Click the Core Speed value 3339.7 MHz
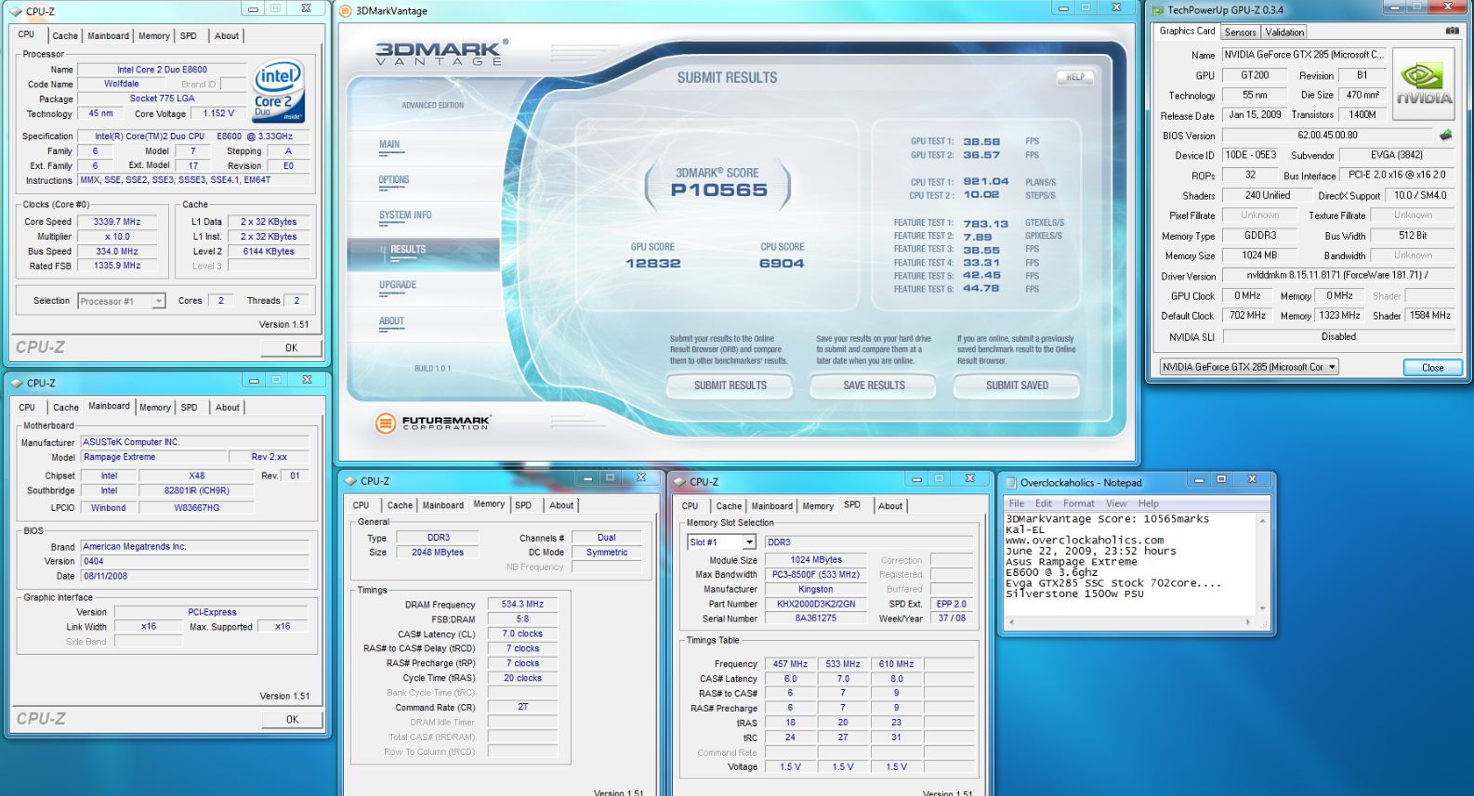 tap(117, 222)
